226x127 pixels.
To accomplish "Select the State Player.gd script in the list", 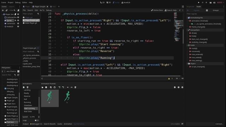I will click(31, 23).
